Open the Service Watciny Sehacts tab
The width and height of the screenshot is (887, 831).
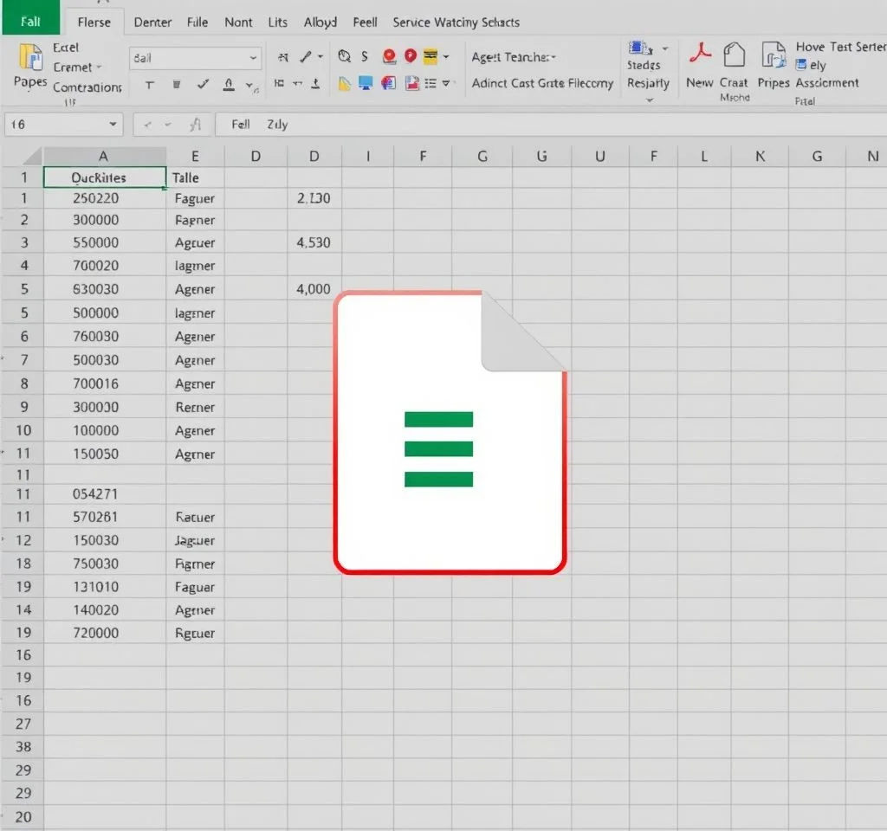point(456,22)
